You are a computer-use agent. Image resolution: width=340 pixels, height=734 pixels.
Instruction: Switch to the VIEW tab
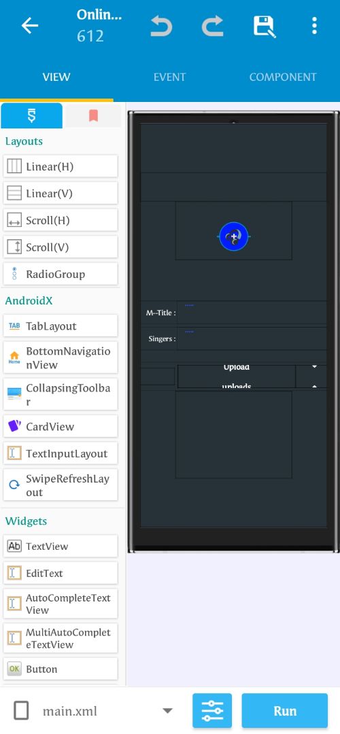pos(56,77)
